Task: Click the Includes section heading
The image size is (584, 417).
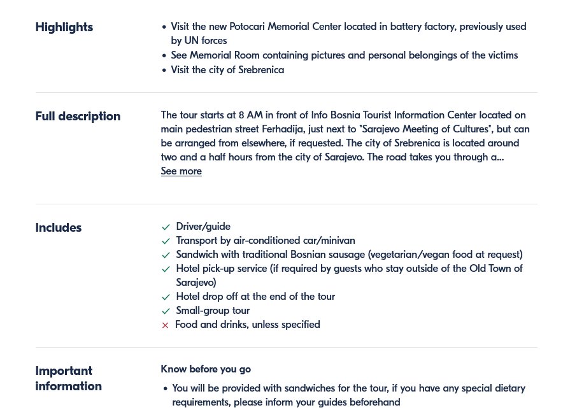Action: 59,228
